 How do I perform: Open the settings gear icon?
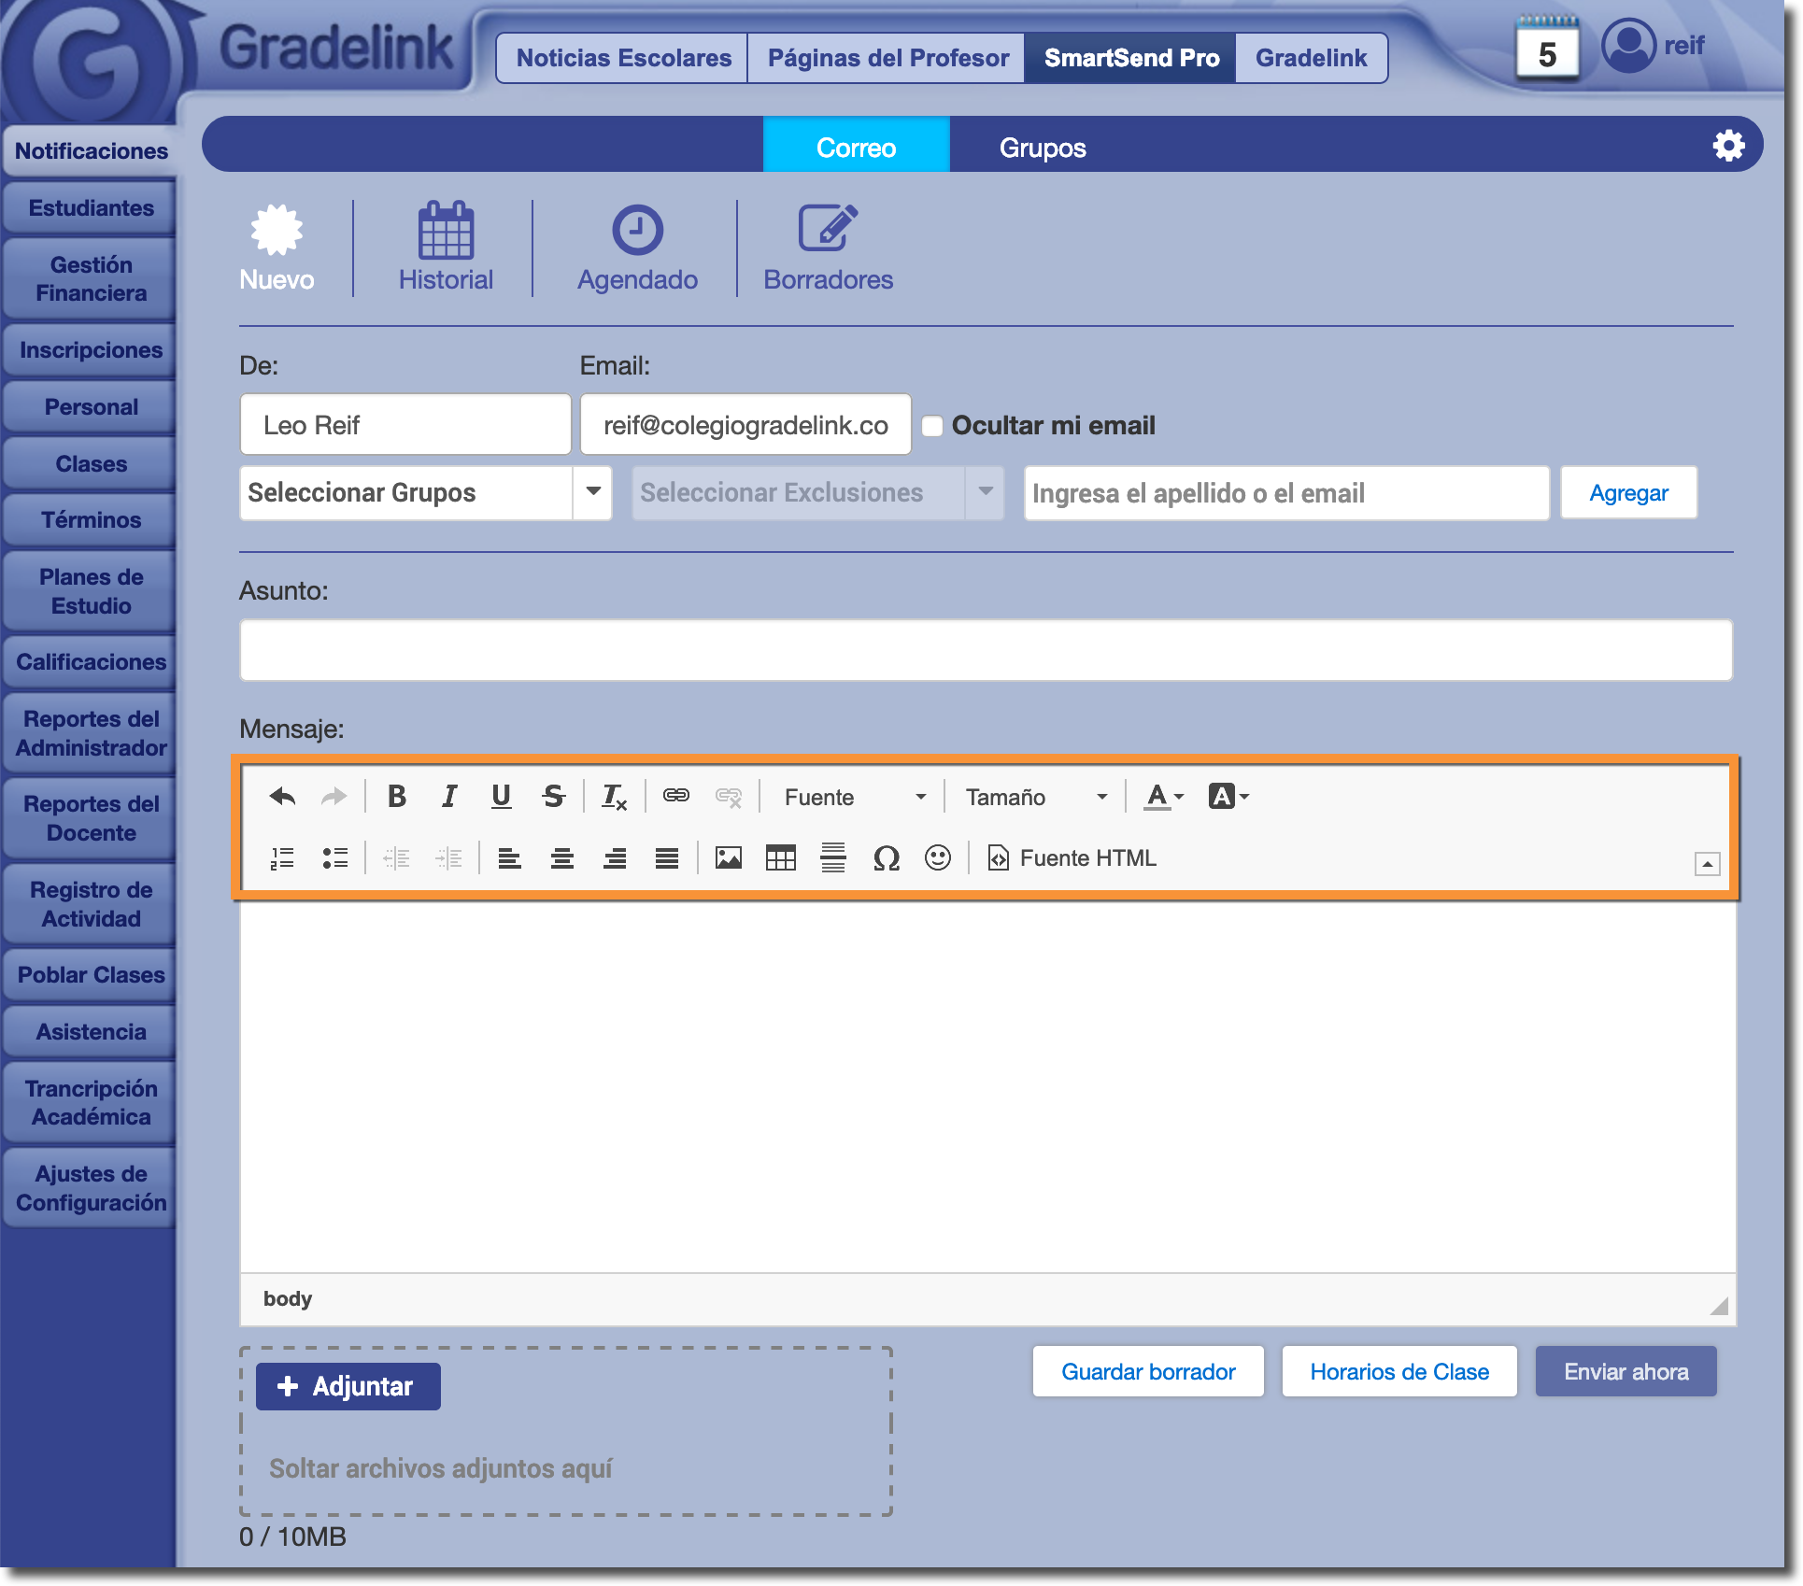click(x=1728, y=146)
